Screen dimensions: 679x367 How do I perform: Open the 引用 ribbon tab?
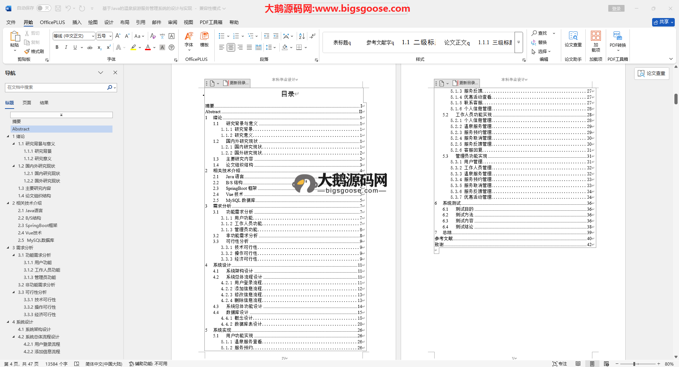(x=140, y=22)
